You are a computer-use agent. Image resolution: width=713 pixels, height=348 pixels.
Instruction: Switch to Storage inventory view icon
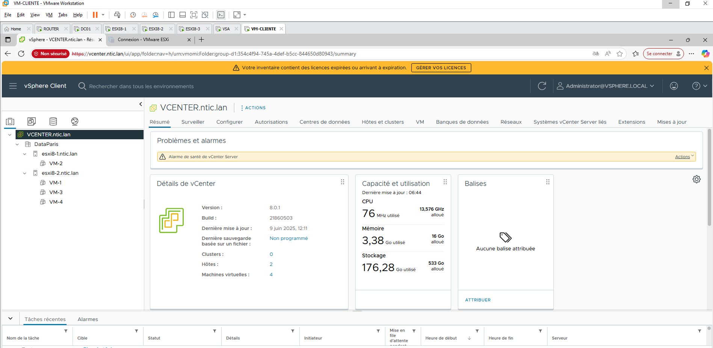click(53, 121)
